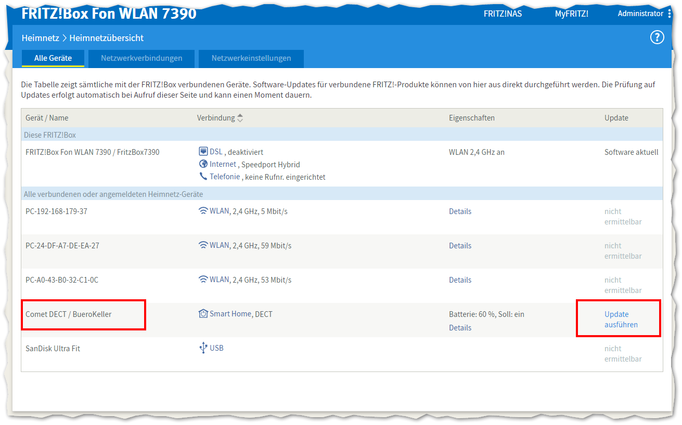Select SanDisk Ultra Fit device
This screenshot has height=425, width=682.
click(x=53, y=349)
